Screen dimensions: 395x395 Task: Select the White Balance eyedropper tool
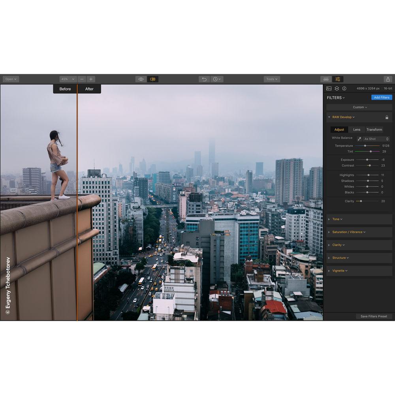359,139
